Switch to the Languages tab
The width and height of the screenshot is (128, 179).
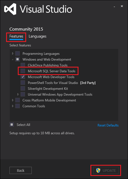(38, 36)
